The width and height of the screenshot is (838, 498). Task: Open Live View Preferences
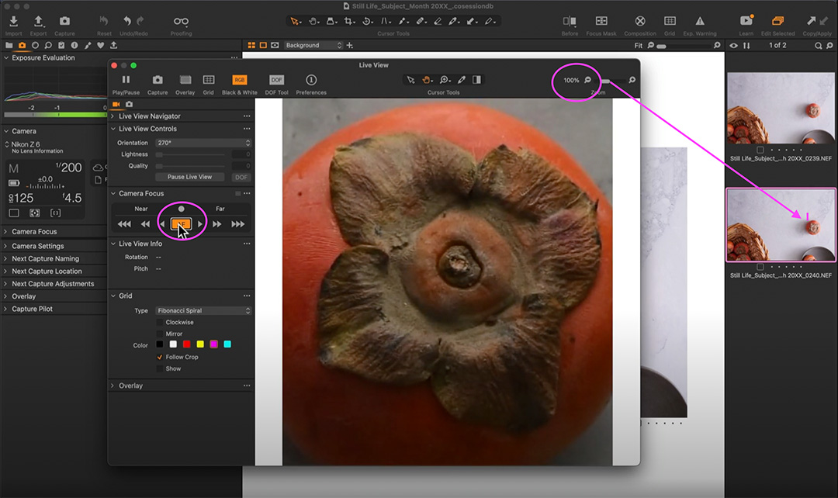point(311,80)
